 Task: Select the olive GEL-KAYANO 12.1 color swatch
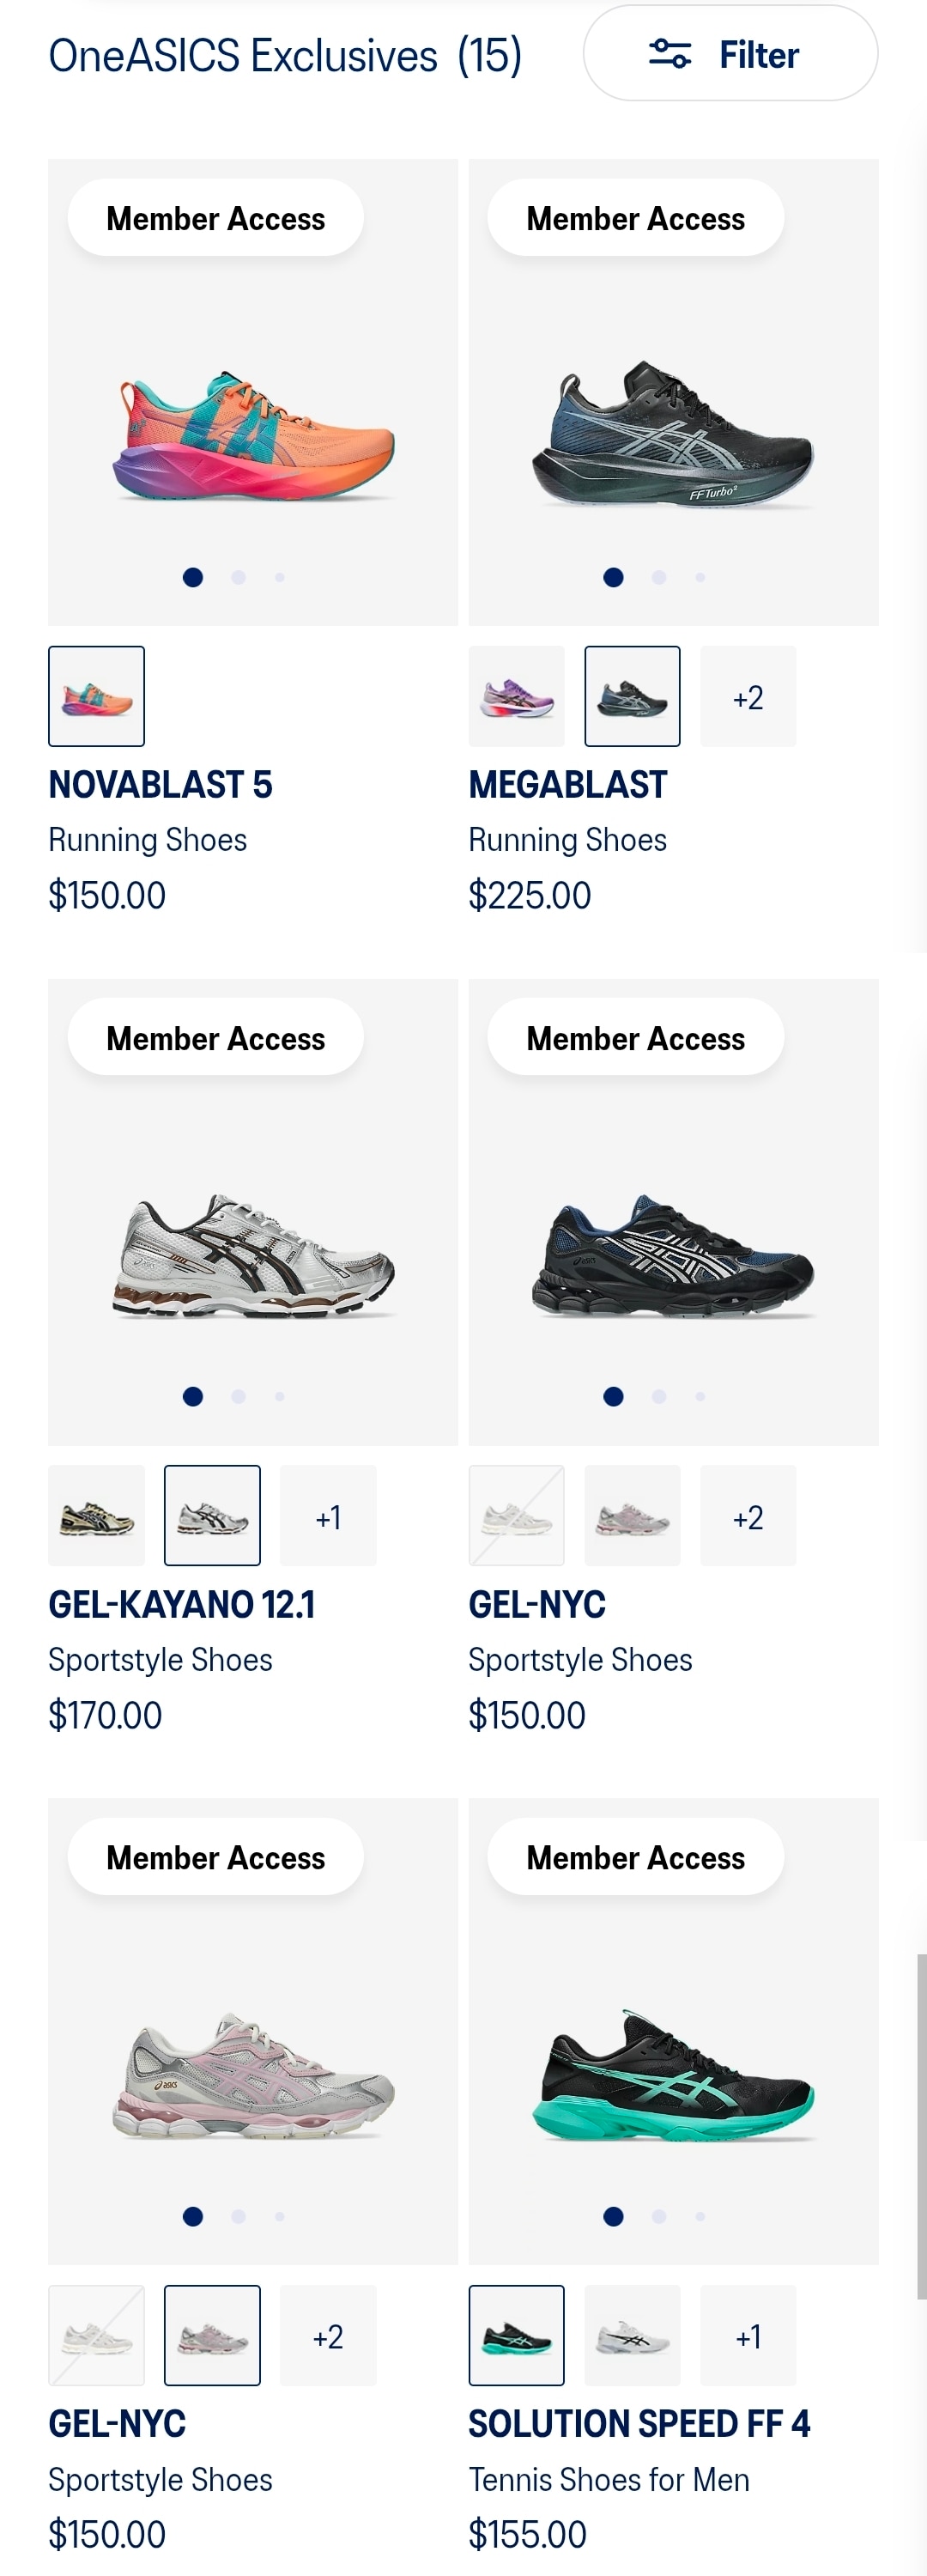pyautogui.click(x=96, y=1516)
